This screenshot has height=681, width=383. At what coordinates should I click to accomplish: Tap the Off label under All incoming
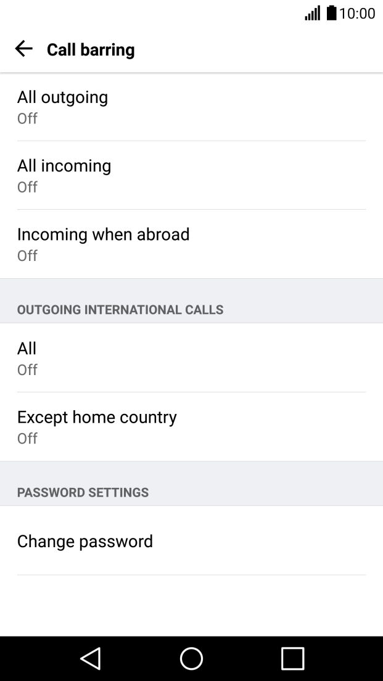pos(27,187)
